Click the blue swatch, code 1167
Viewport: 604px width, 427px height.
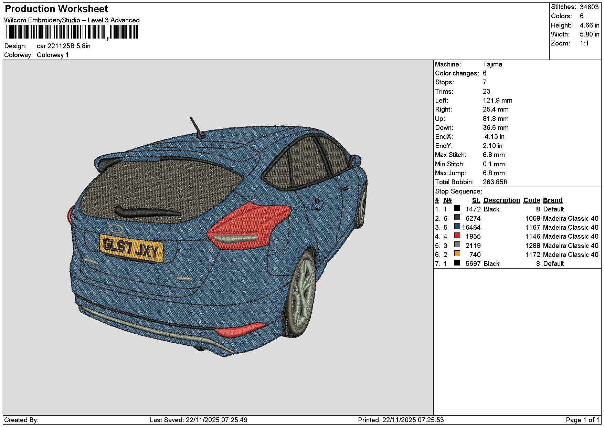click(x=457, y=227)
